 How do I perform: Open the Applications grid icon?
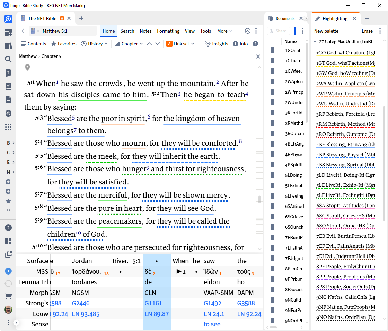tap(8, 127)
